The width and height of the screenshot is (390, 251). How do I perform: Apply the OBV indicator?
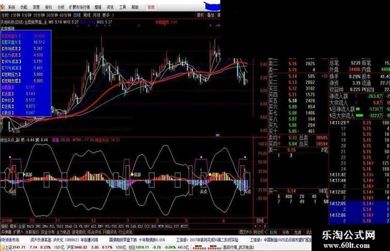(x=87, y=226)
